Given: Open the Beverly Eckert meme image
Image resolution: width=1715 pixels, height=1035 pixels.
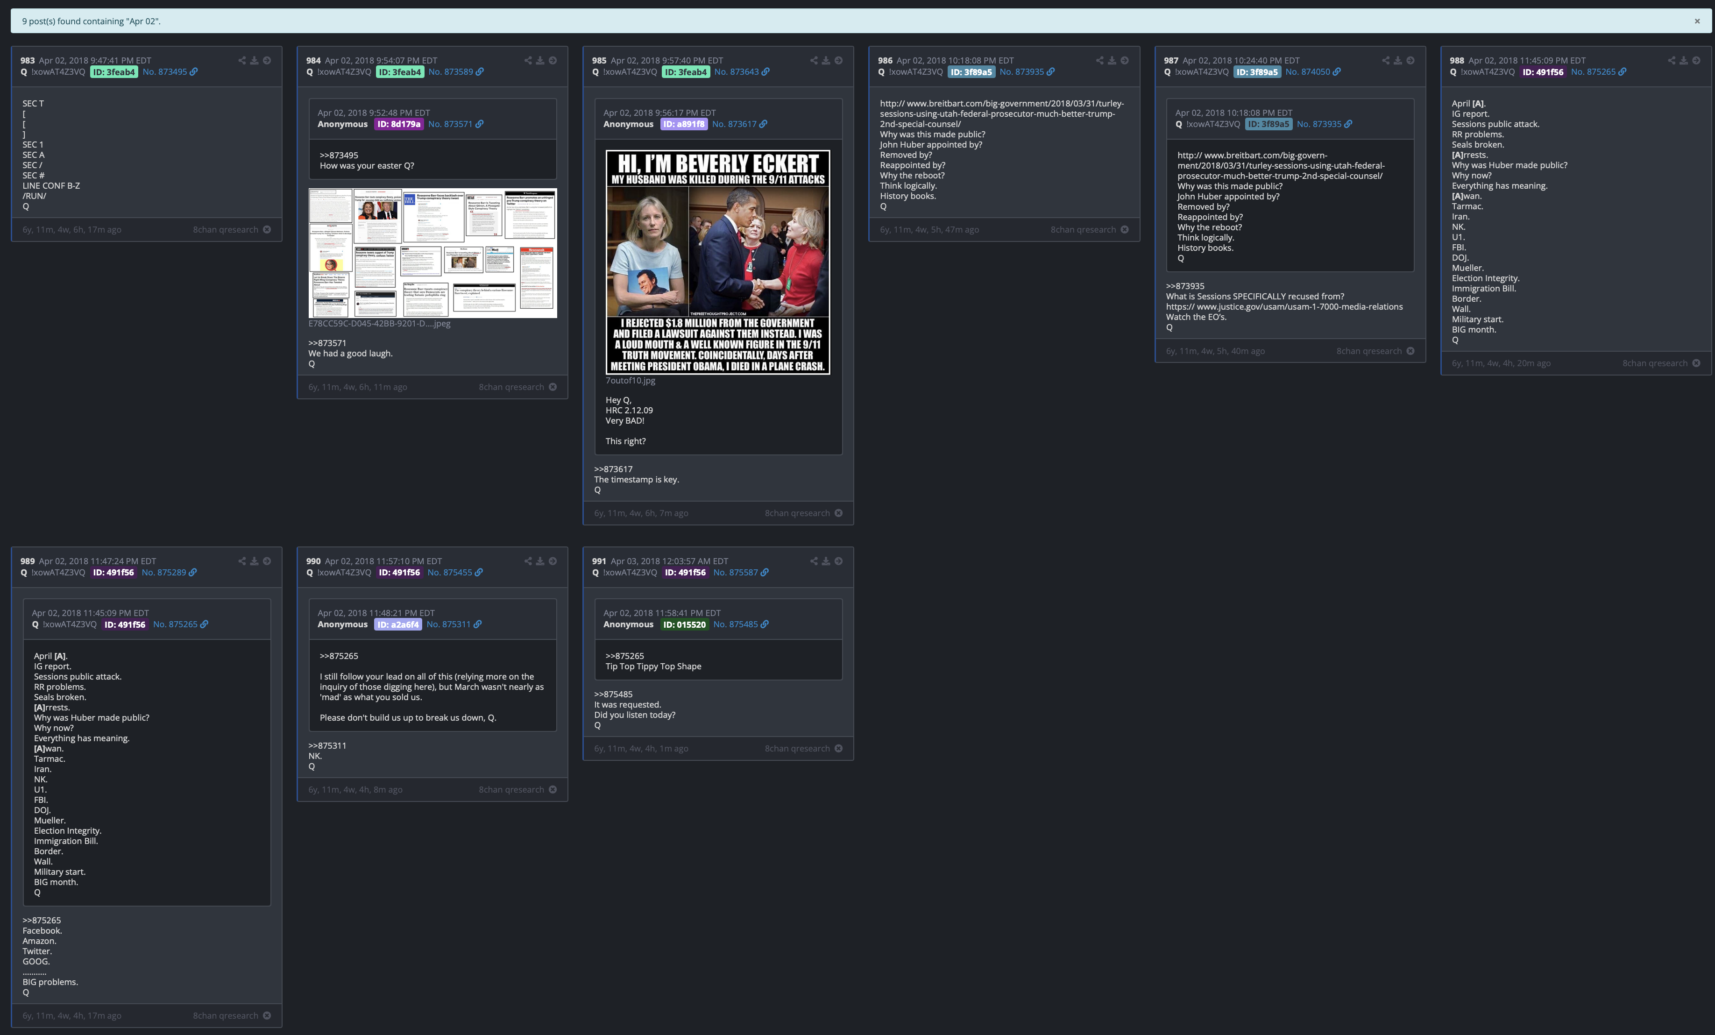Looking at the screenshot, I should (717, 262).
